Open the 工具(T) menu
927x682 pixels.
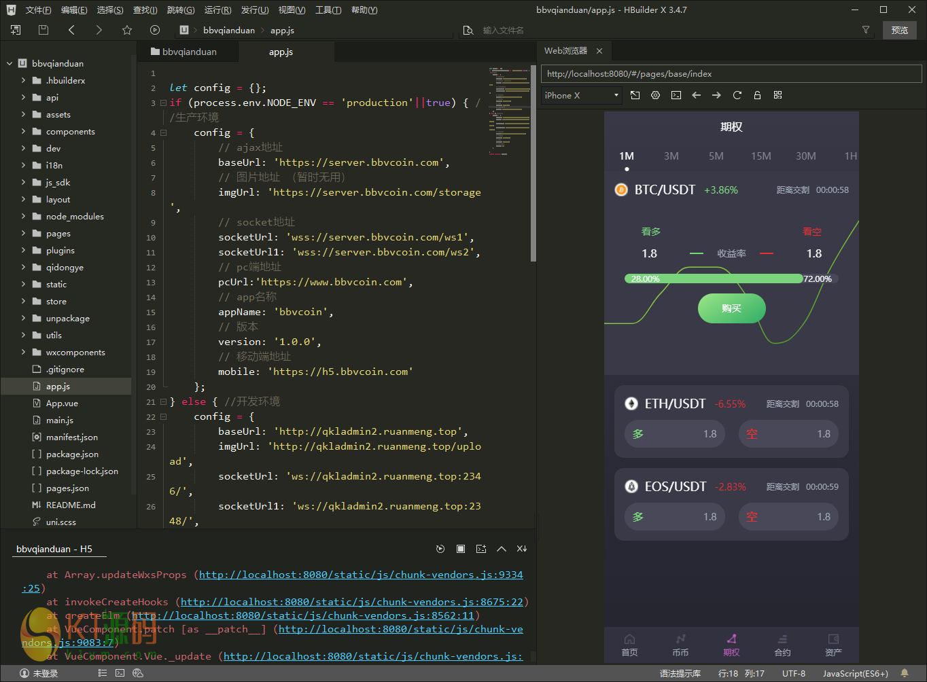pyautogui.click(x=328, y=10)
